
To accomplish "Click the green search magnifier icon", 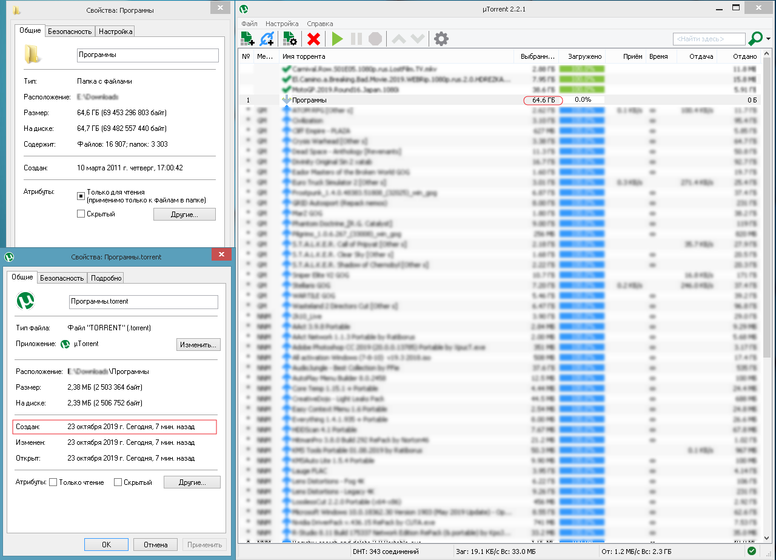I will pos(755,39).
